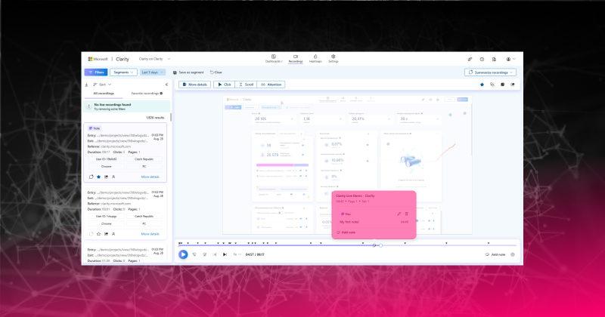This screenshot has width=605, height=317.
Task: Delete the note with trash icon
Action: pyautogui.click(x=407, y=214)
